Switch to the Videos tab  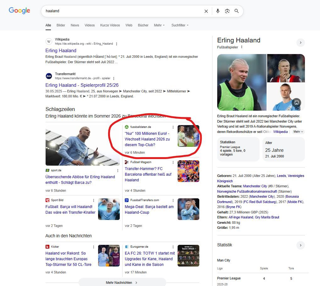(x=90, y=25)
